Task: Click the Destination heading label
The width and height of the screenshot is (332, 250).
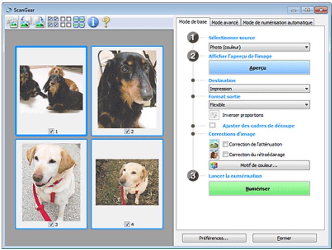Action: click(222, 80)
